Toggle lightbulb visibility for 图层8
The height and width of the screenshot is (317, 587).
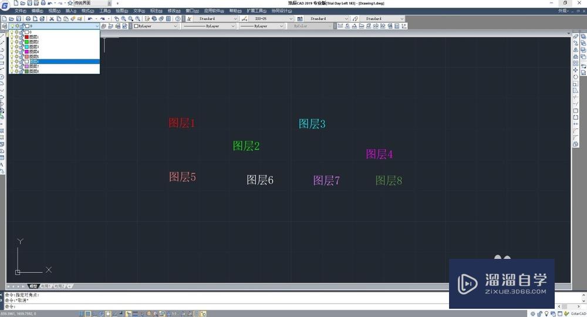coord(12,71)
